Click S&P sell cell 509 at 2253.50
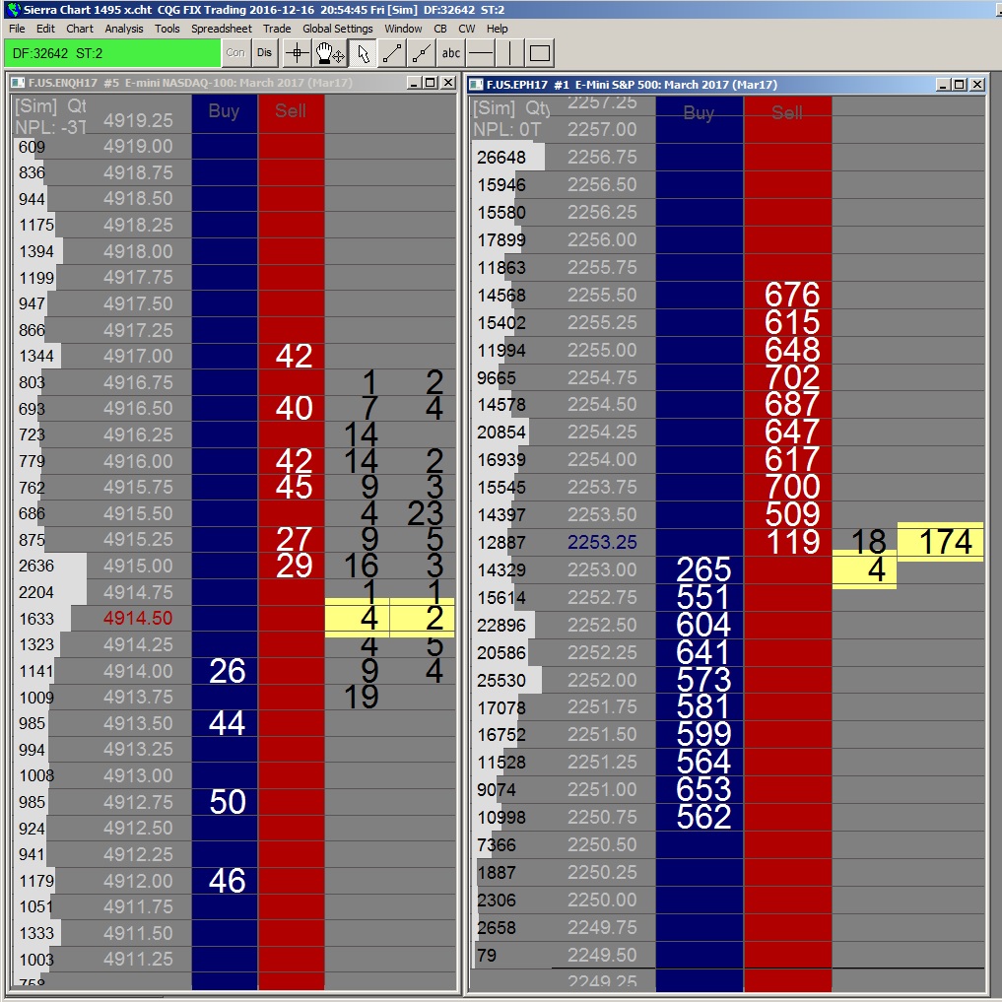 click(x=788, y=514)
